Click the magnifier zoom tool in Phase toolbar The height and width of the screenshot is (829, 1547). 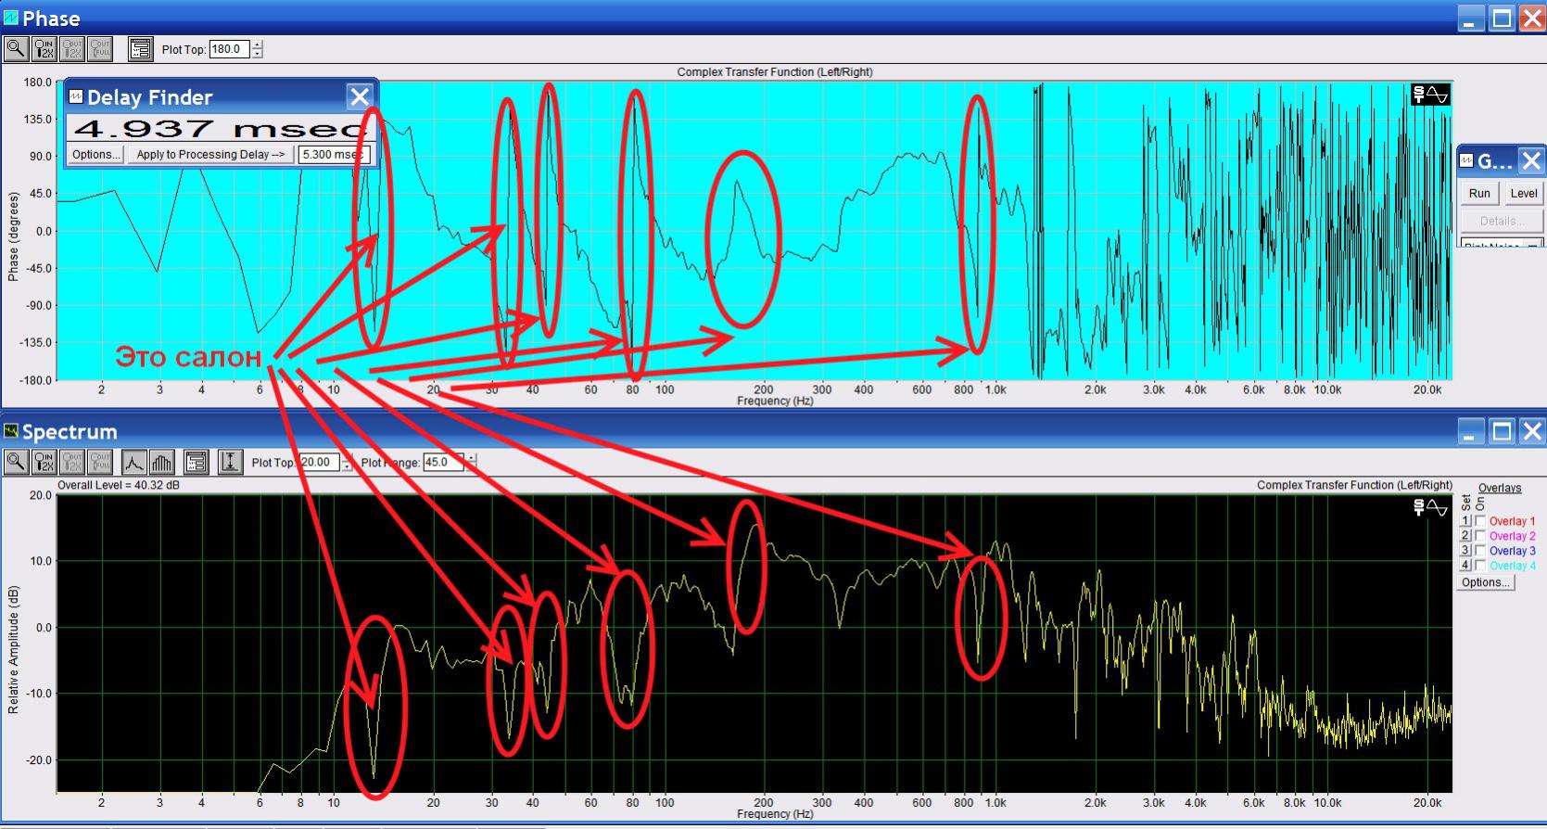coord(16,49)
